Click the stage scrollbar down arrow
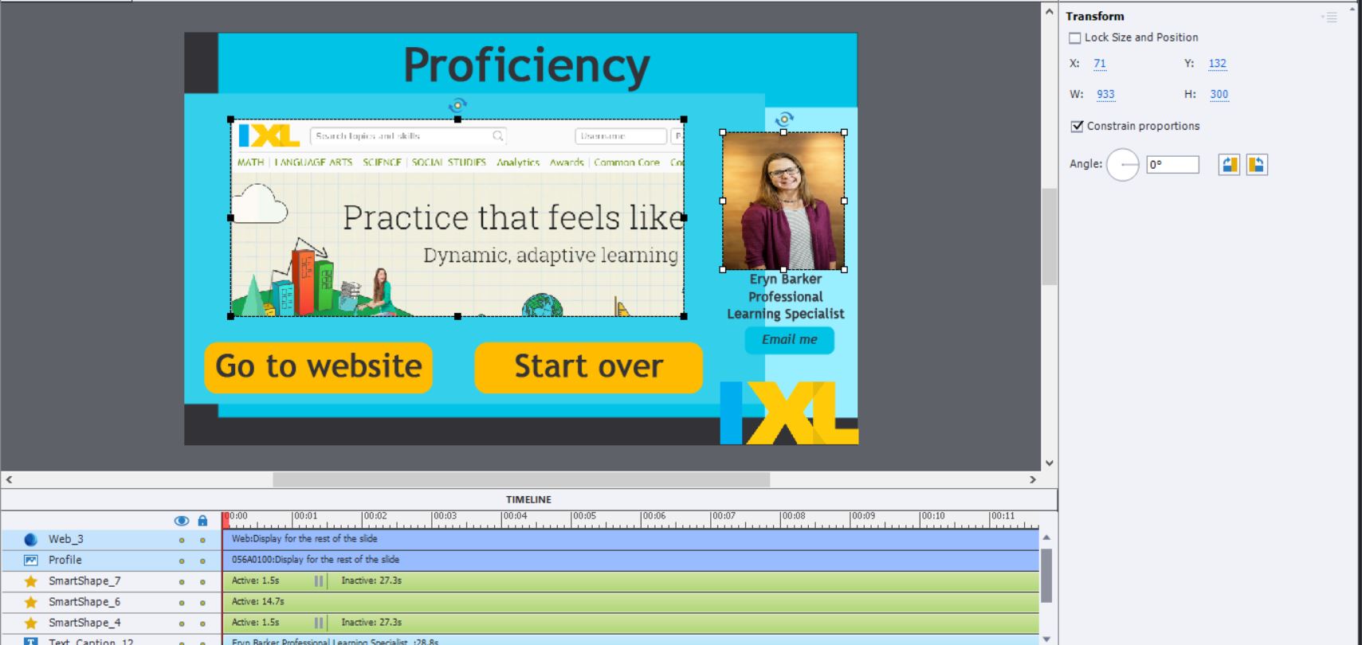1362x645 pixels. (x=1049, y=463)
